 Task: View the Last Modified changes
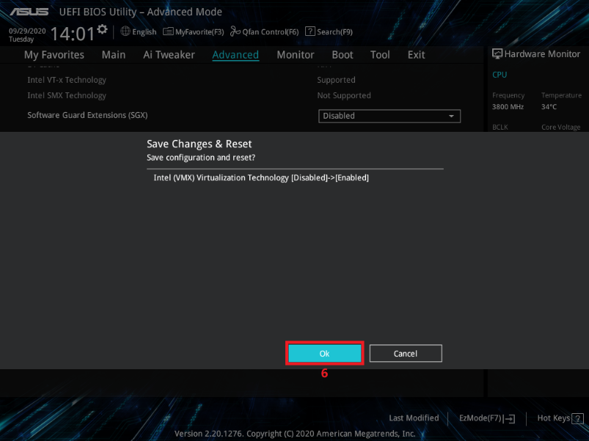(413, 418)
